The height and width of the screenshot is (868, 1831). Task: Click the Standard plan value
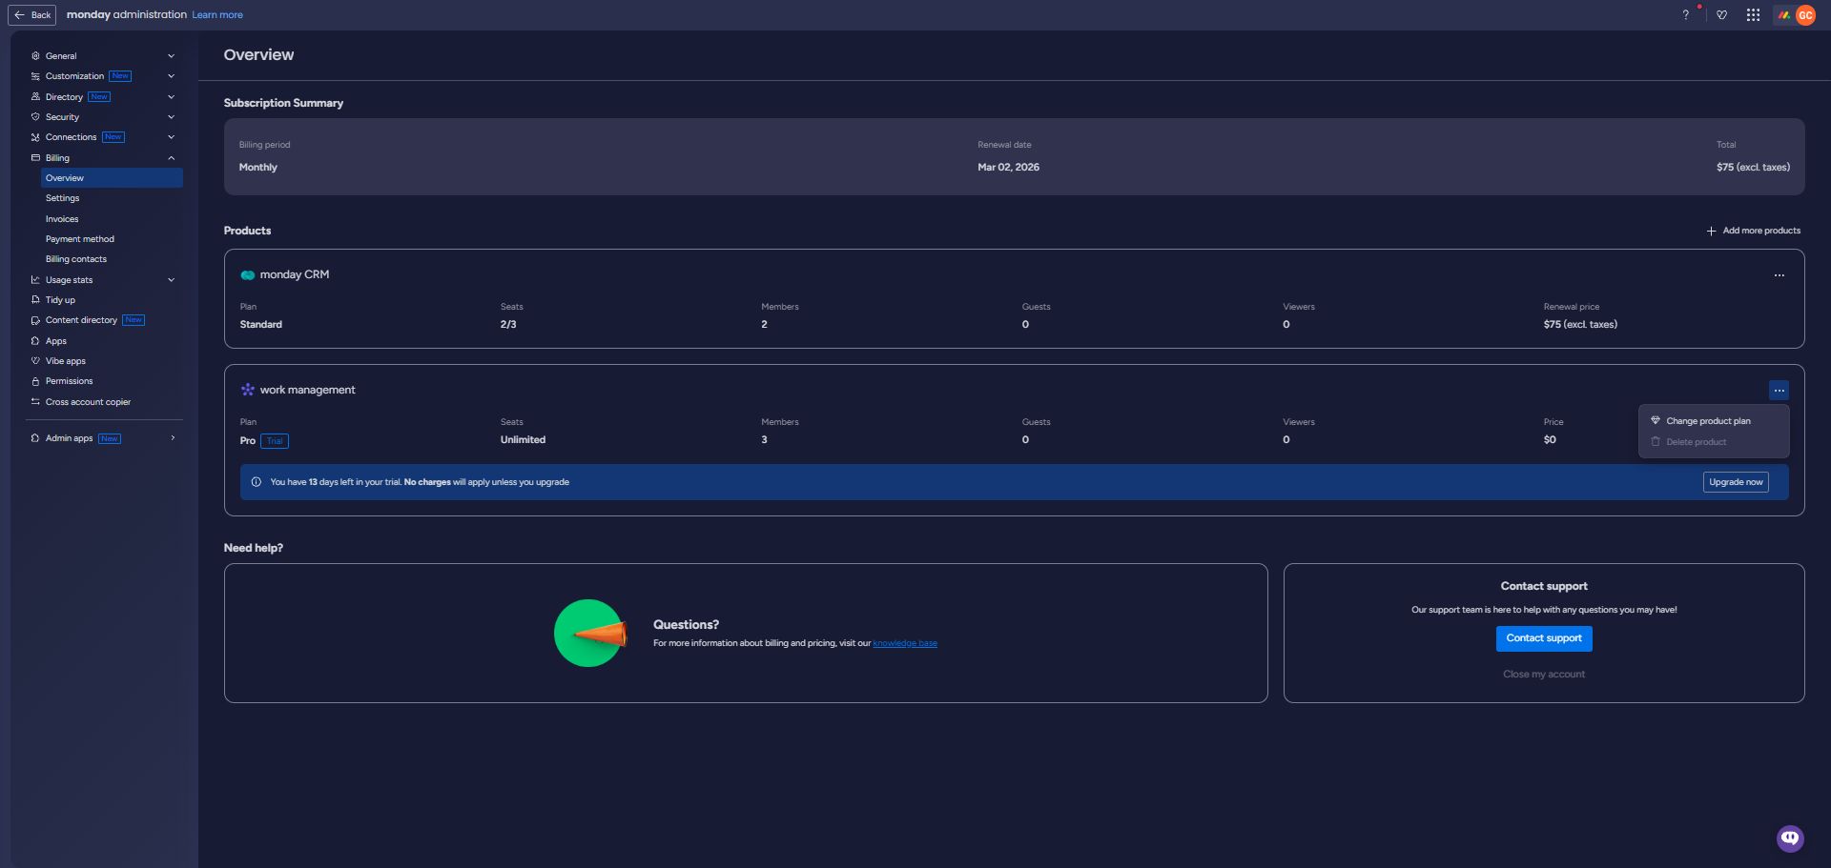click(260, 325)
